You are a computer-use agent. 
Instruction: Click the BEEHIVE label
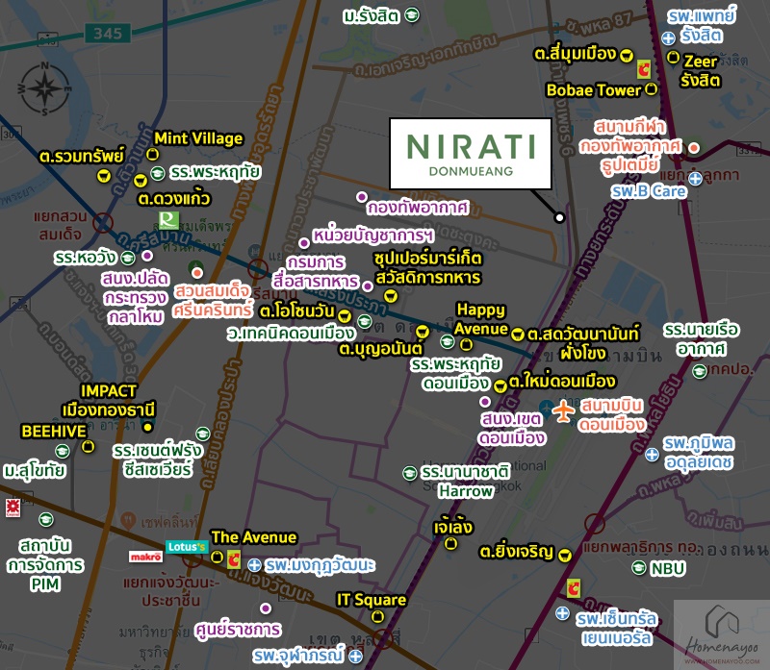pos(54,432)
